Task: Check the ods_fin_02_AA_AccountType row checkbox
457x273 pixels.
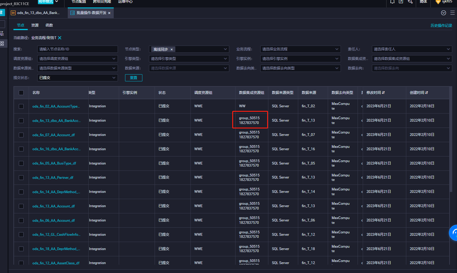Action: pyautogui.click(x=21, y=106)
